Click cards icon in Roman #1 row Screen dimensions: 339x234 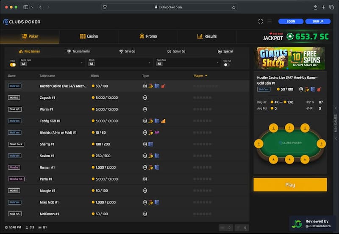point(157,167)
